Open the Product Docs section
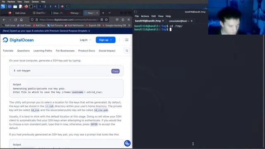The height and width of the screenshot is (149, 265). coord(87,50)
